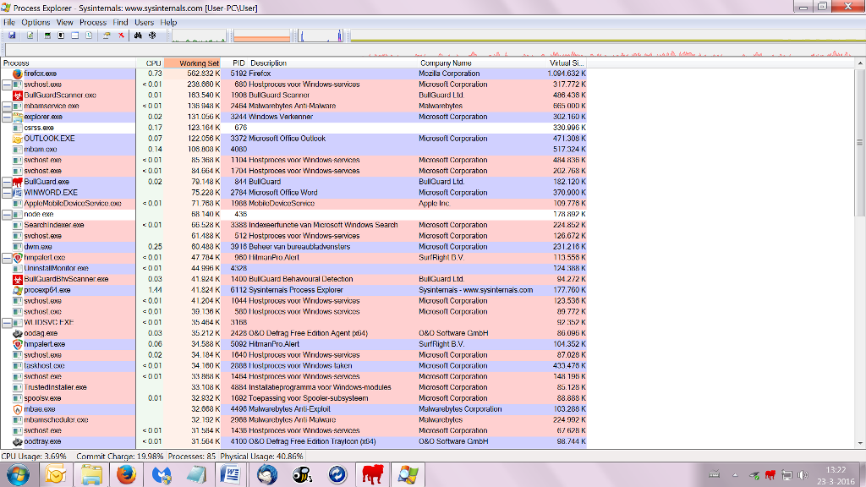Viewport: 866px width, 487px height.
Task: Click the process list scrollbar up arrow
Action: (860, 63)
